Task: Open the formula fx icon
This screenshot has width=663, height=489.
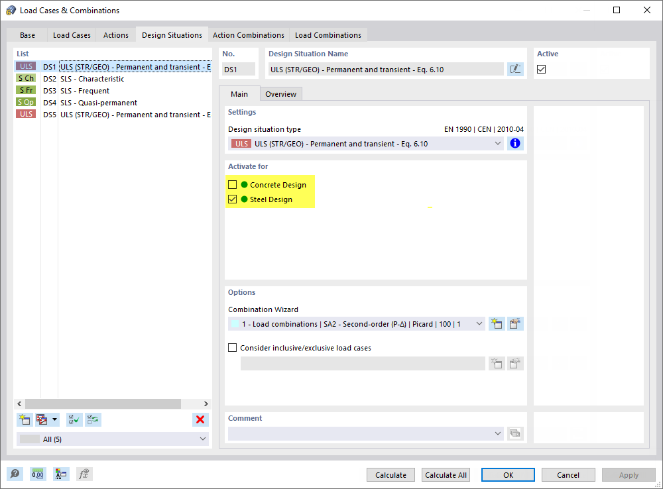Action: pos(84,474)
